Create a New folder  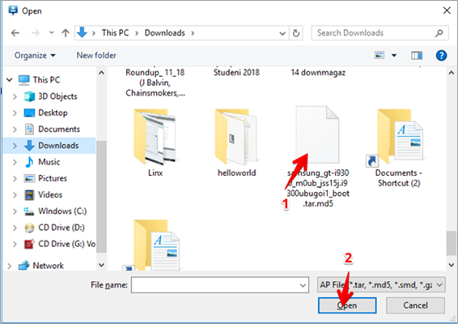pos(96,55)
